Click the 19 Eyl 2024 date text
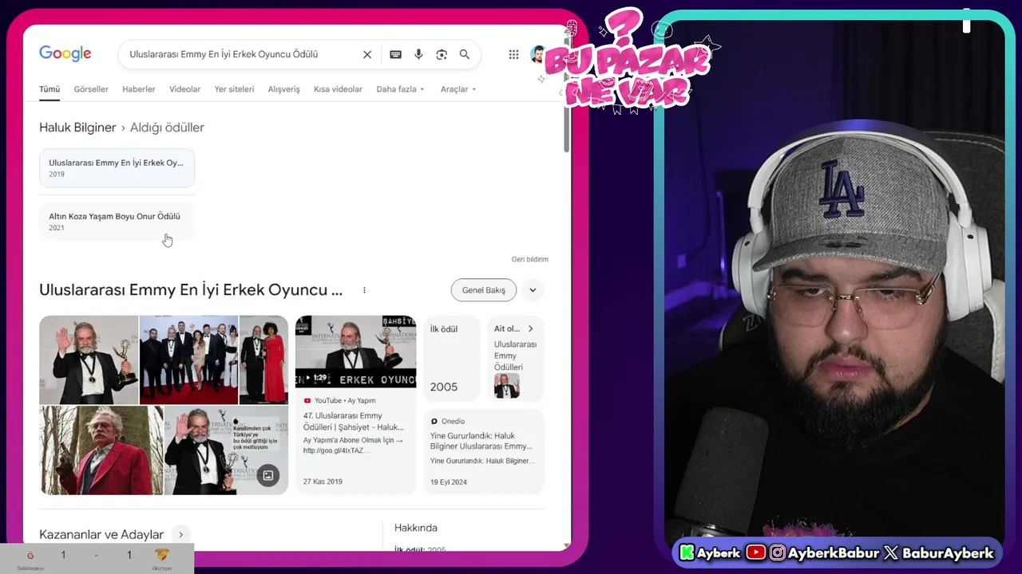This screenshot has height=574, width=1022. [x=449, y=482]
